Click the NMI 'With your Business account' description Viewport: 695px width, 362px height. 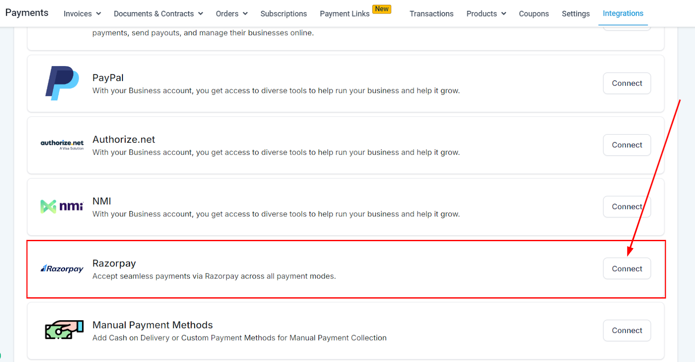pos(276,214)
